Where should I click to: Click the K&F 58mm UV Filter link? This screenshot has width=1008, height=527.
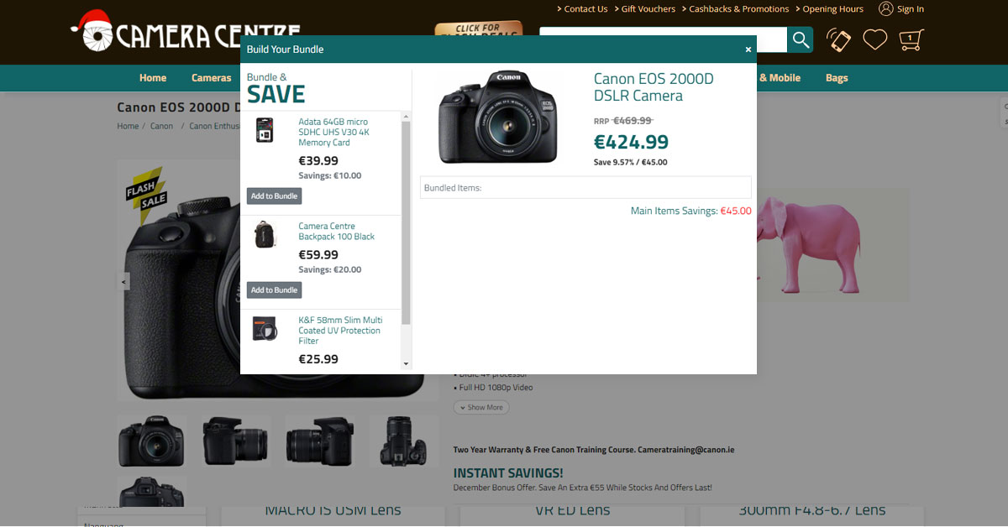click(x=340, y=331)
